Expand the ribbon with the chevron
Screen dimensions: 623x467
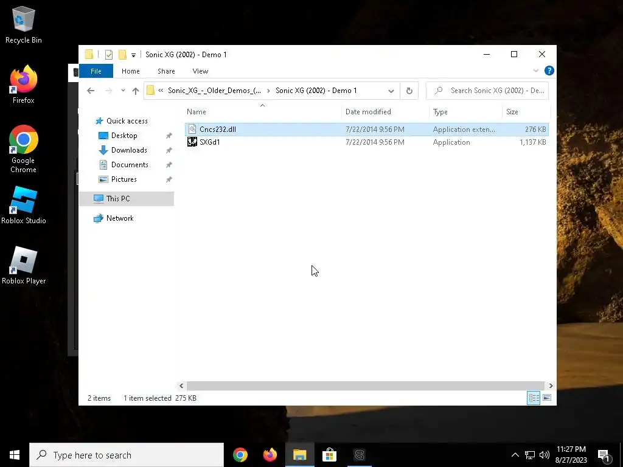click(535, 71)
